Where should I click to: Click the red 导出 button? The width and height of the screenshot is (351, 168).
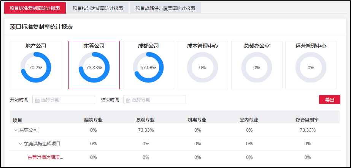click(x=330, y=100)
